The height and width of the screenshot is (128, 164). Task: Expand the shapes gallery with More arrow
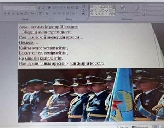(x=114, y=14)
